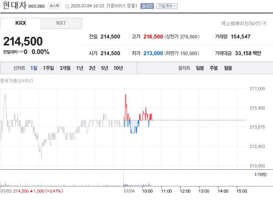This screenshot has height=200, width=273.
Task: Click the trading volume 154,547
Action: pyautogui.click(x=241, y=37)
